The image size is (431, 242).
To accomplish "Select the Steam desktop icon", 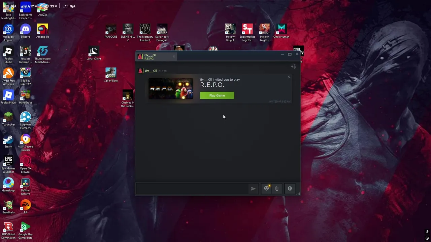I will tap(8, 141).
